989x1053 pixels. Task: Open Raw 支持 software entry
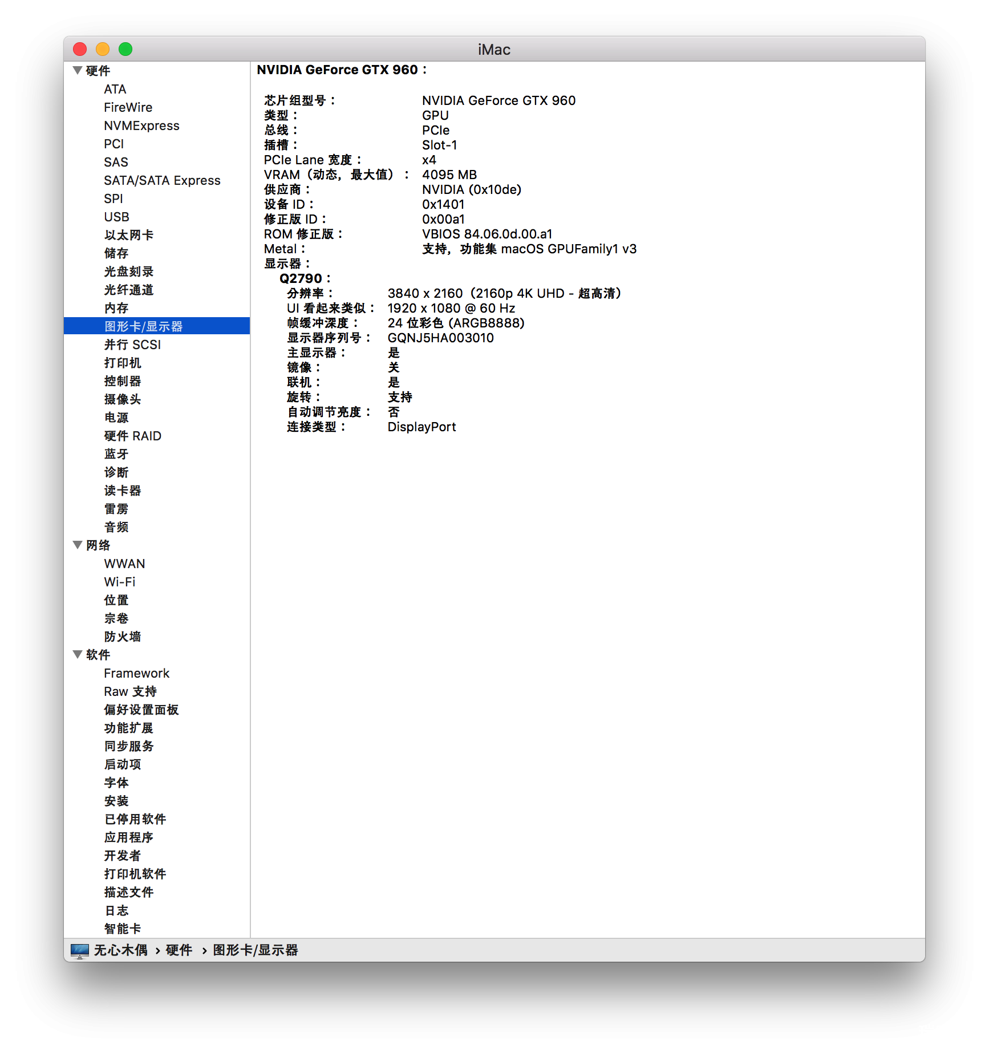(x=130, y=691)
